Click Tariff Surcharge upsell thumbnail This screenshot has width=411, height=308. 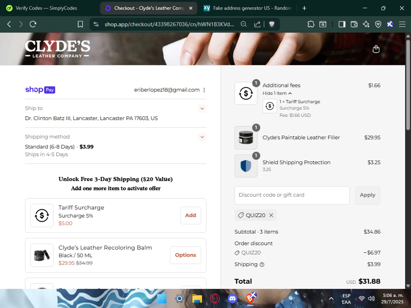[x=42, y=215]
